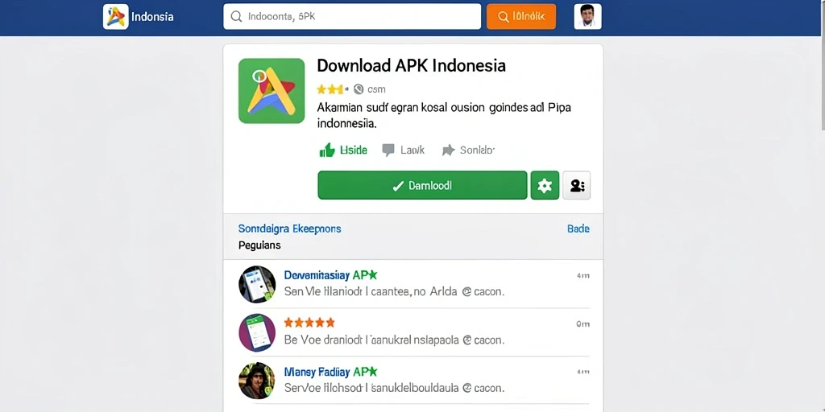Click the green star after Mansy Fadiiay AP

(372, 372)
